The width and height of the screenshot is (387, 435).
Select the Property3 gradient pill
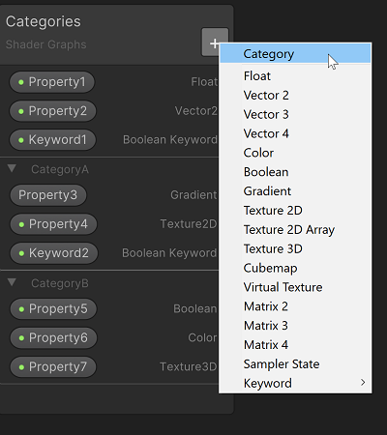tap(48, 195)
